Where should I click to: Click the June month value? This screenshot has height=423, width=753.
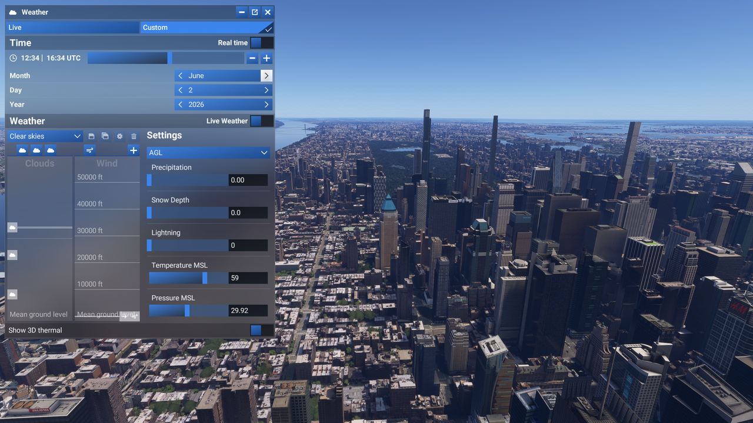click(196, 76)
